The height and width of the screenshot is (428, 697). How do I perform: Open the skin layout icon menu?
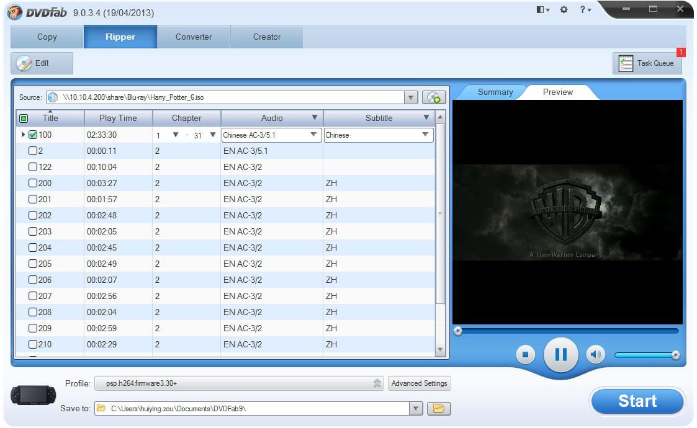[542, 9]
